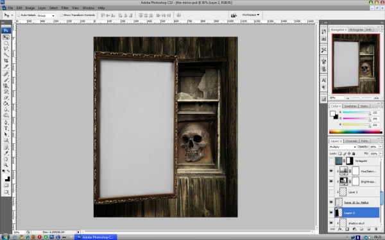Click Create new adjustment layer icon
385x240 pixels.
tap(354, 229)
